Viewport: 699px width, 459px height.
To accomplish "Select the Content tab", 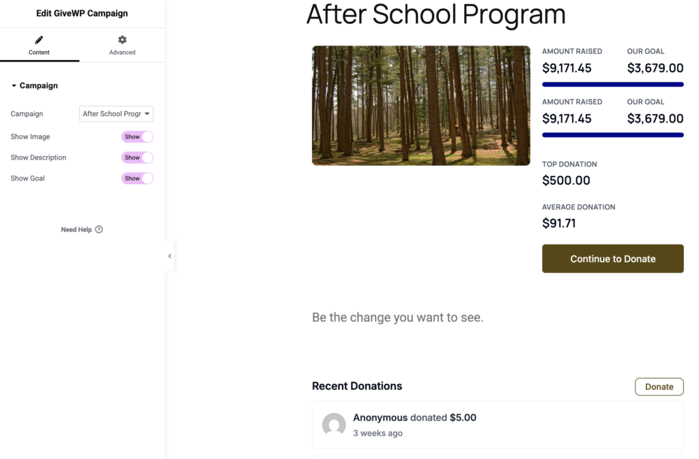I will pos(39,46).
